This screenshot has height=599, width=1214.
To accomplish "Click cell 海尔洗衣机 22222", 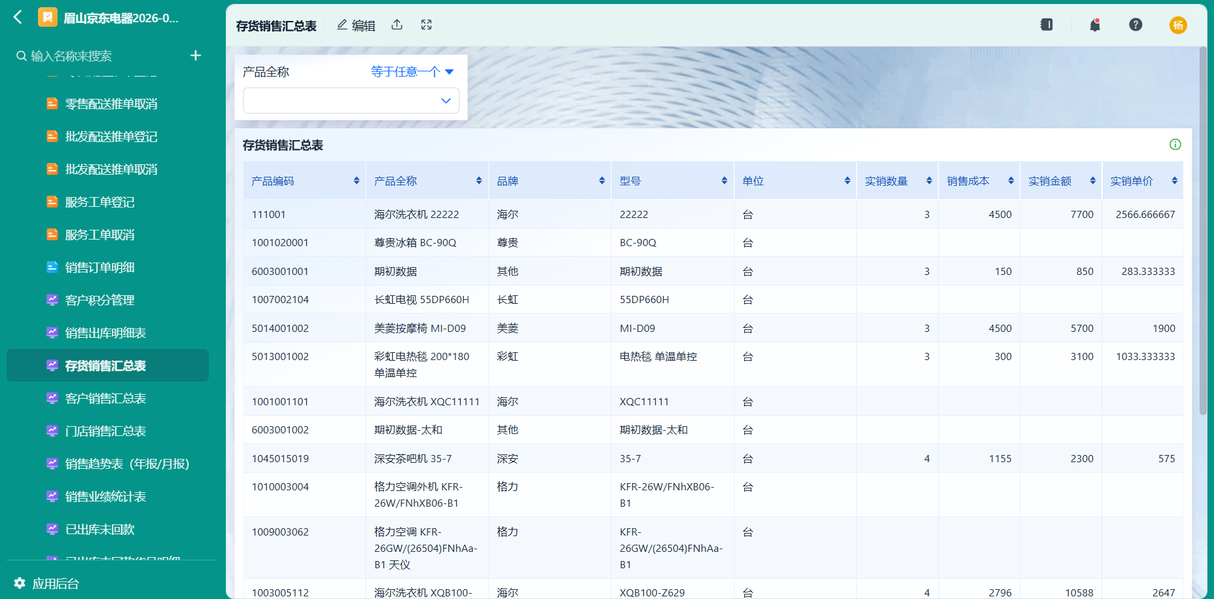I will (416, 214).
